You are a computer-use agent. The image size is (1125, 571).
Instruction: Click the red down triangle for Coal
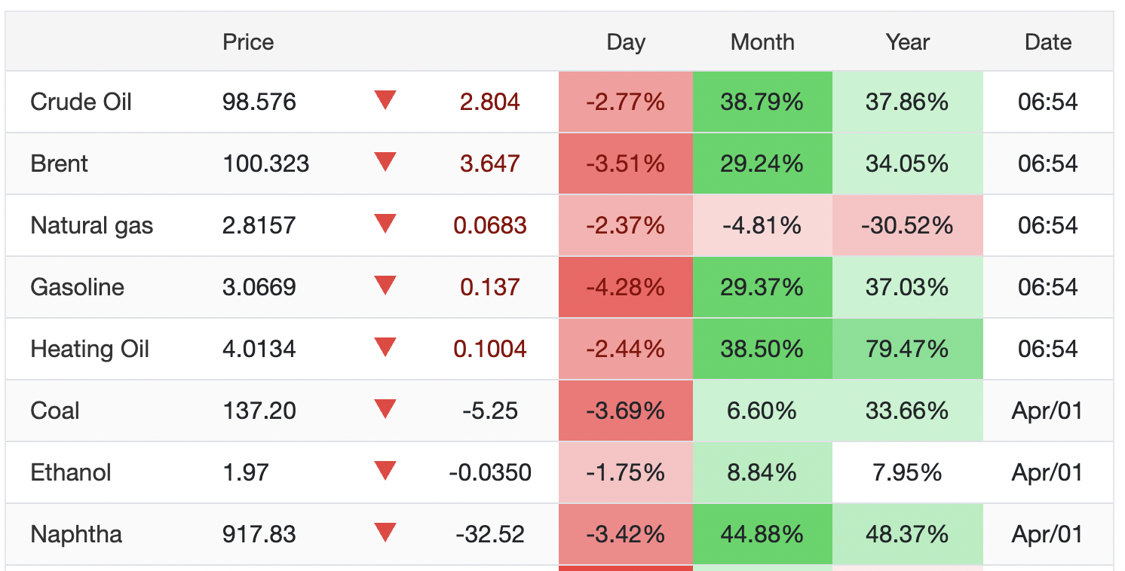[x=385, y=409]
